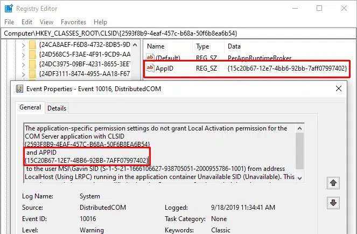
Task: Show next event with down arrow button
Action: point(333,203)
